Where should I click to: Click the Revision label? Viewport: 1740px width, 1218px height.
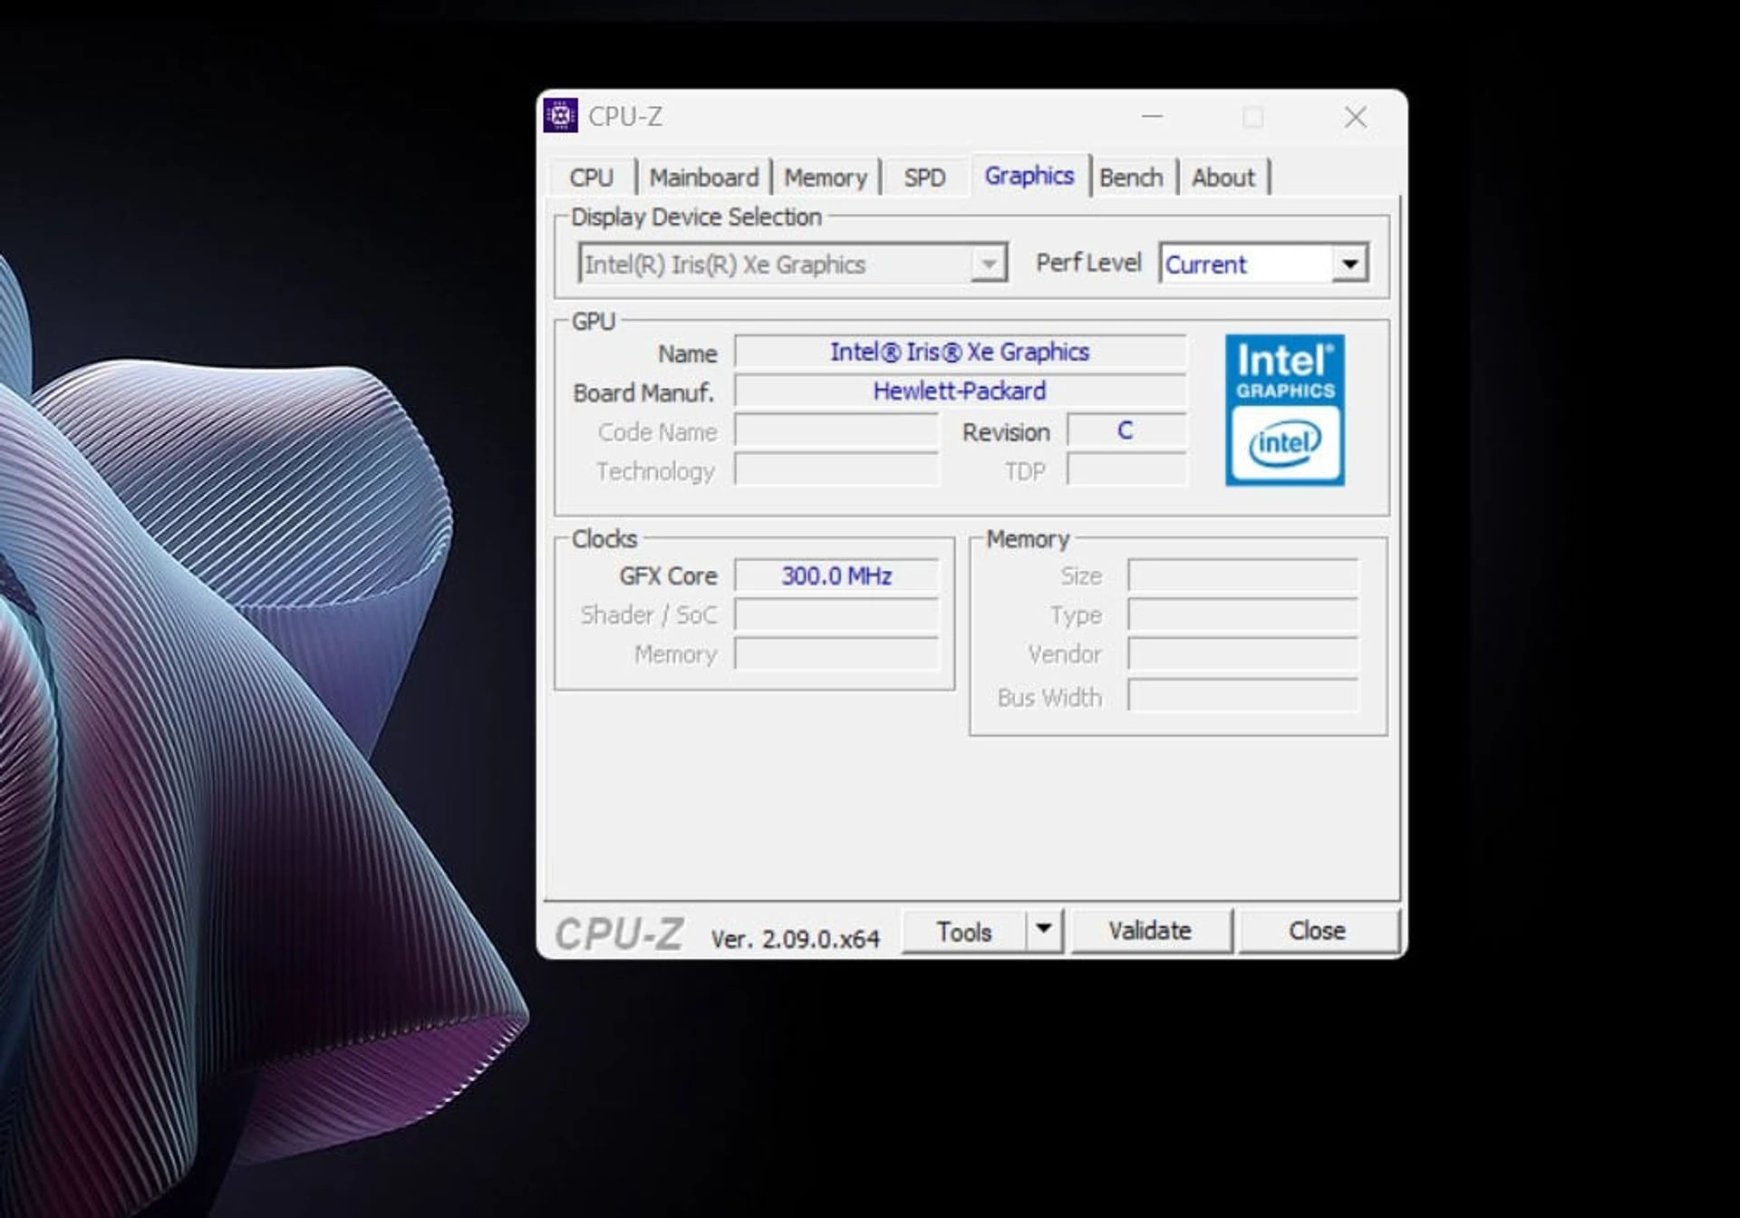[x=1006, y=432]
